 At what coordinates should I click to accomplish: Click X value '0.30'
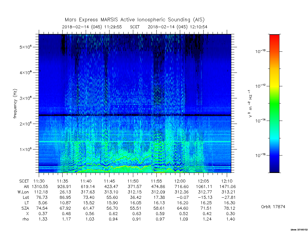click(231, 214)
